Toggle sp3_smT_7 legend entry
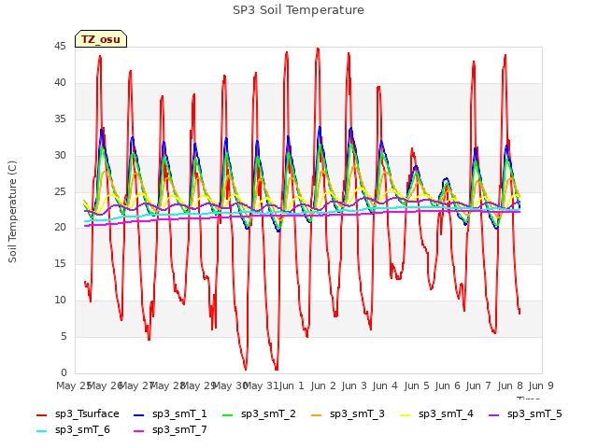Viewport: 598px width, 448px height. coord(170,430)
